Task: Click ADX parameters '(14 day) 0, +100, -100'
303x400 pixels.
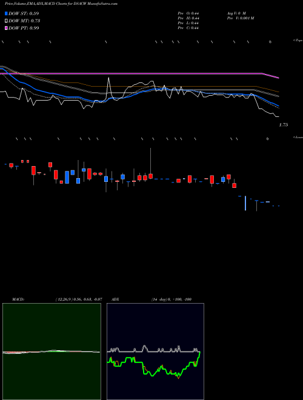Action: pos(171,299)
